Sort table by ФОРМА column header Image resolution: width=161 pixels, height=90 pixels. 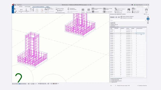click(133, 28)
